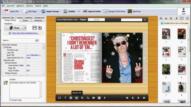Toggle the Sound On speaker button

tap(76, 98)
